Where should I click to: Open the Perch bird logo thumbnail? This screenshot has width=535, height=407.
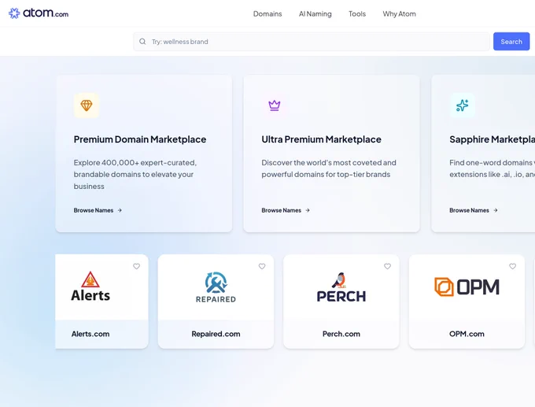point(341,287)
